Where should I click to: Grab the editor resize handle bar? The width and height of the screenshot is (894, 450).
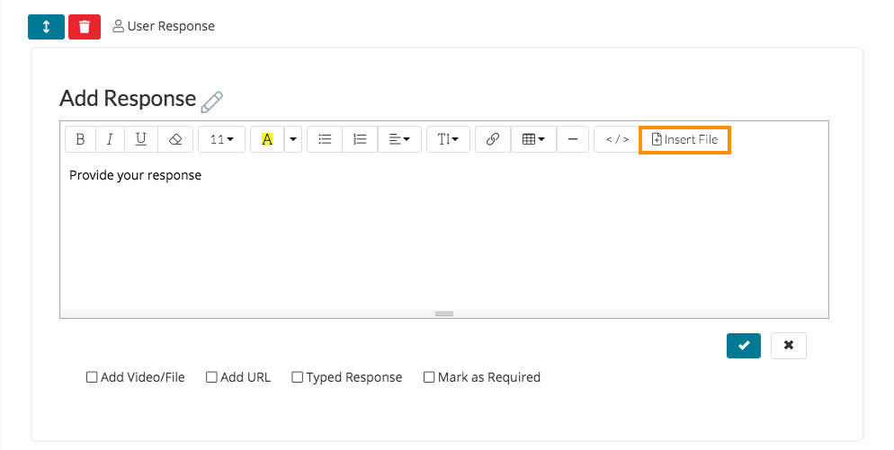444,313
